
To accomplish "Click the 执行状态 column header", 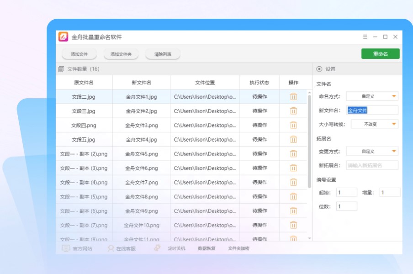I will click(x=259, y=82).
